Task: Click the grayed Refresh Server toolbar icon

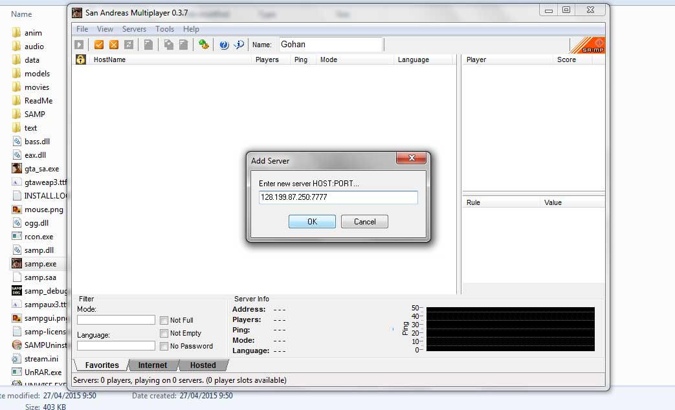Action: (x=129, y=45)
